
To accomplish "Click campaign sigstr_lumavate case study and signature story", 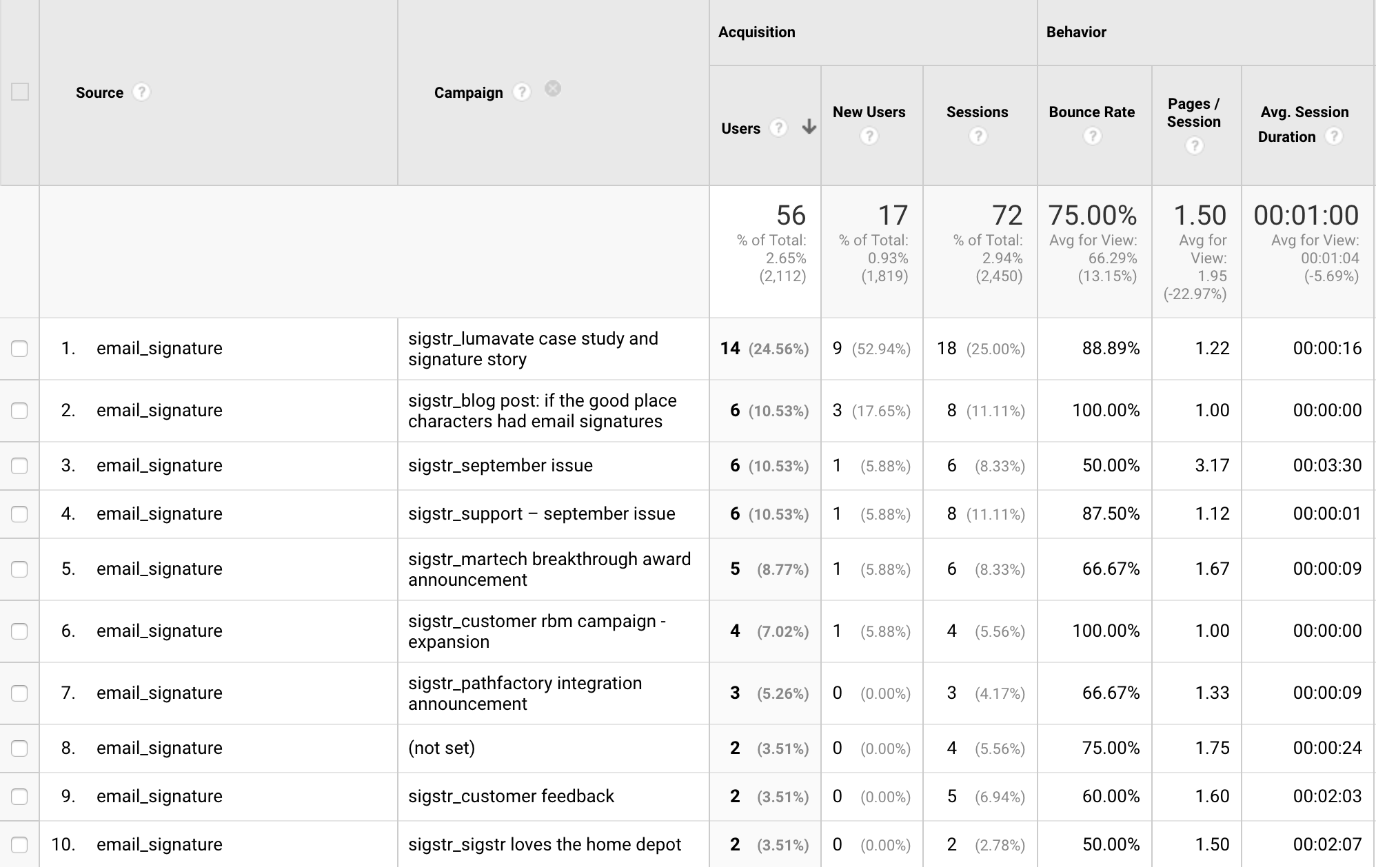I will (x=533, y=349).
